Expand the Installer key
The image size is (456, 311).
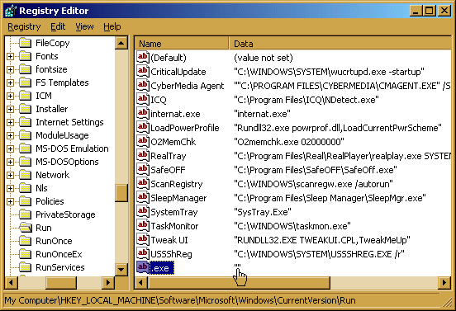point(10,109)
